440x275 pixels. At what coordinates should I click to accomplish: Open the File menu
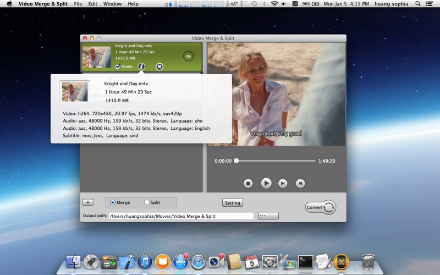(x=78, y=4)
